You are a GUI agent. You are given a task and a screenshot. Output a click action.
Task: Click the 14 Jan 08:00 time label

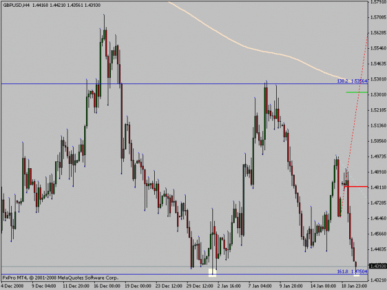tap(323, 286)
